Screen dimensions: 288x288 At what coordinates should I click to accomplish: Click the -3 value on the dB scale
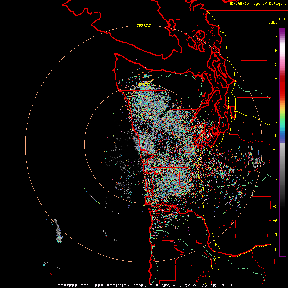coord(275,178)
